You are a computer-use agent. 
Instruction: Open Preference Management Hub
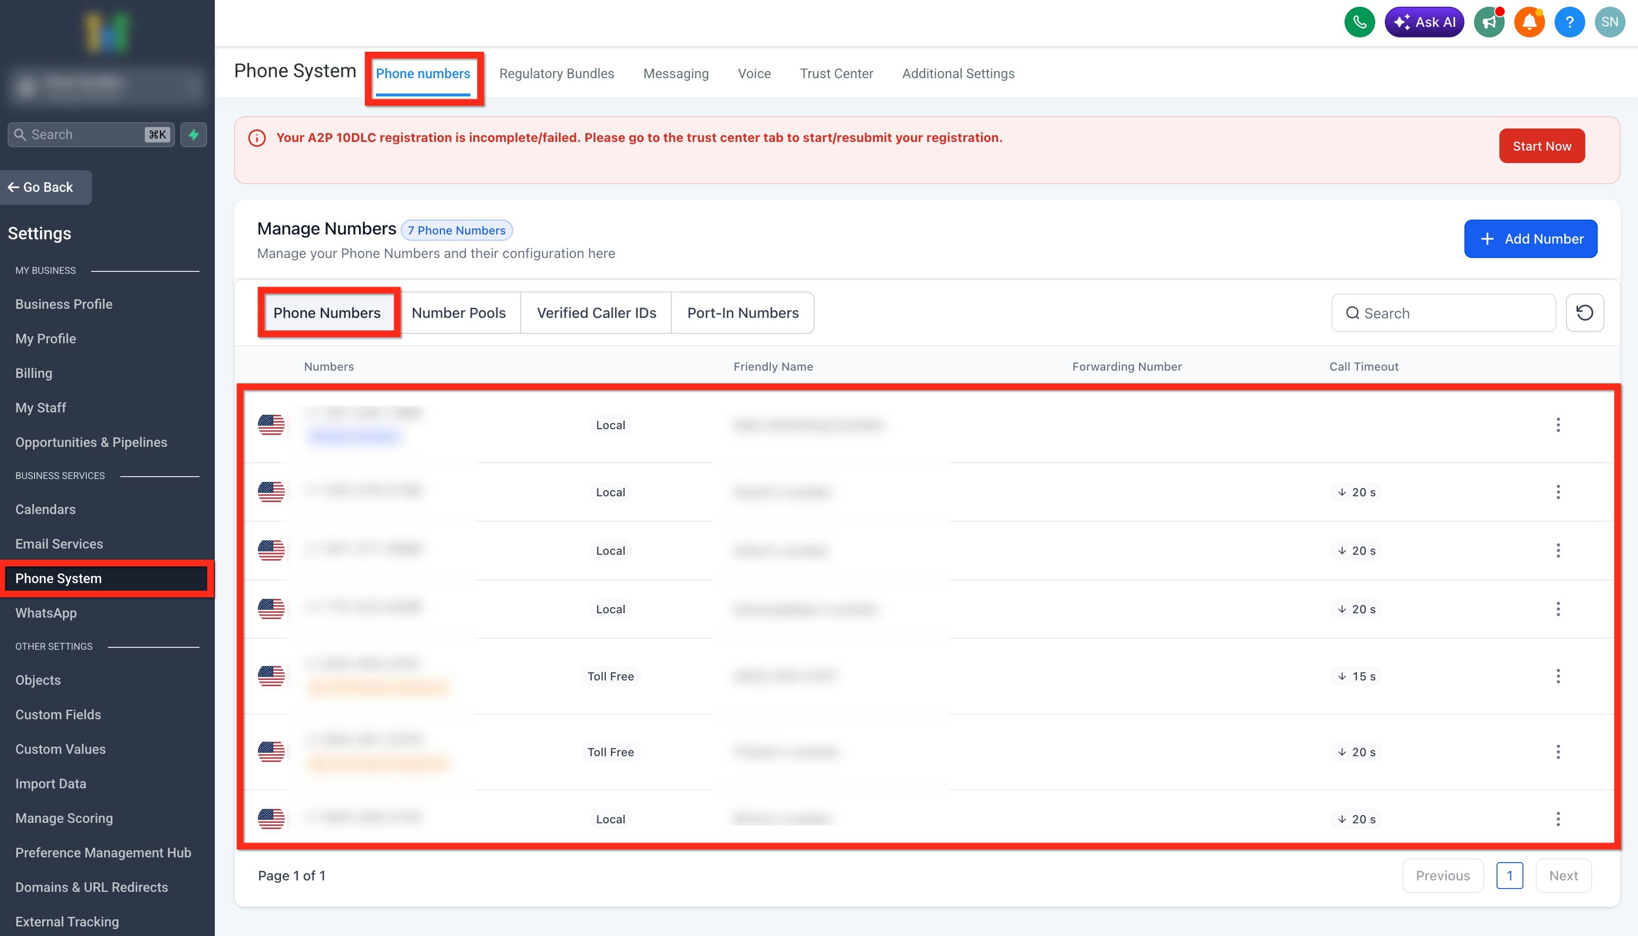pyautogui.click(x=104, y=853)
